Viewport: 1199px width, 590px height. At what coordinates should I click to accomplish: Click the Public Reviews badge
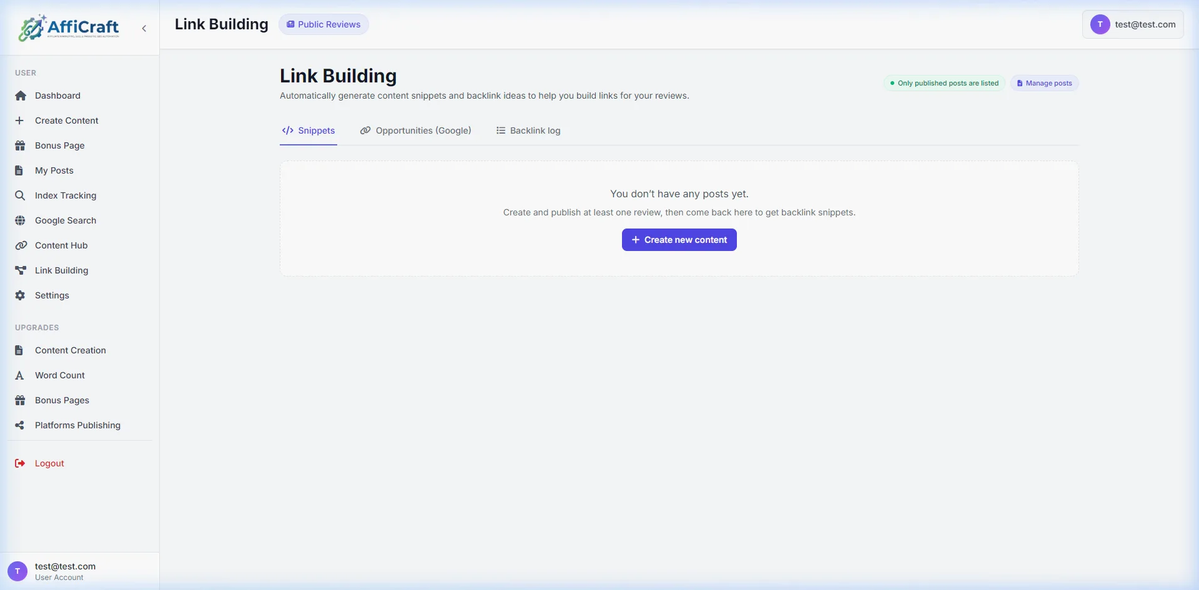click(x=323, y=24)
